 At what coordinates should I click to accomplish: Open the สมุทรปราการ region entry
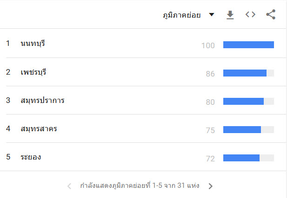click(42, 100)
